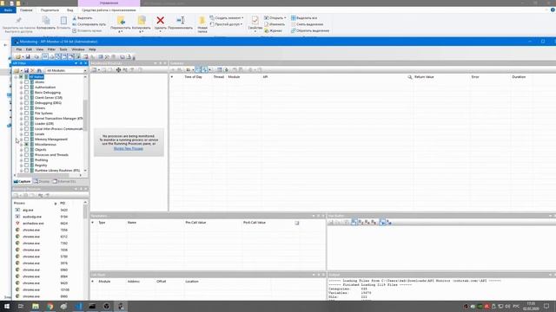The height and width of the screenshot is (312, 556).
Task: Toggle the Drivers checkbox
Action: coord(27,107)
